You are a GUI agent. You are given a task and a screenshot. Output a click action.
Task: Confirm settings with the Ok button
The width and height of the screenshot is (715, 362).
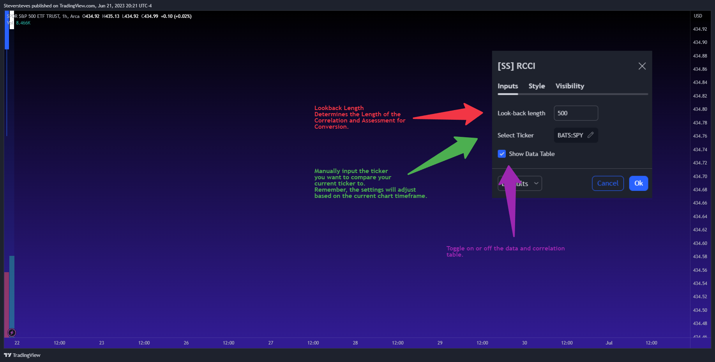(x=639, y=184)
